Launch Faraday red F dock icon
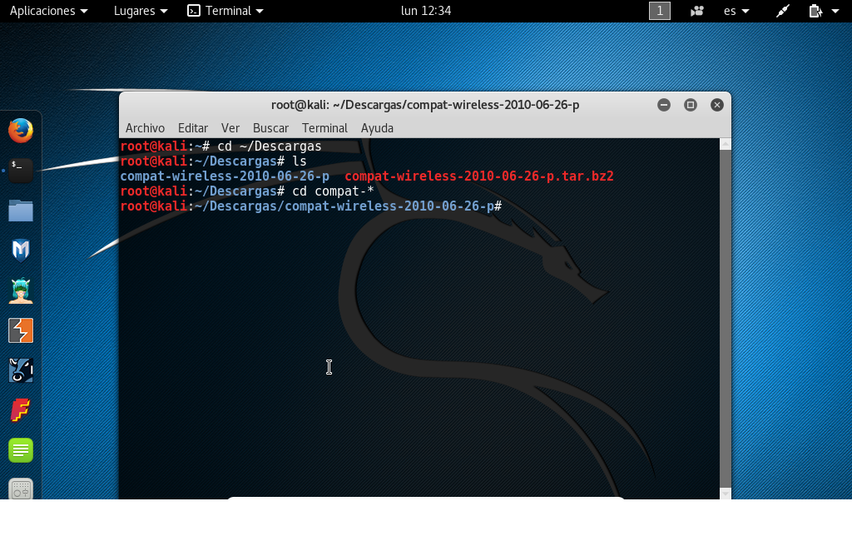 point(21,410)
